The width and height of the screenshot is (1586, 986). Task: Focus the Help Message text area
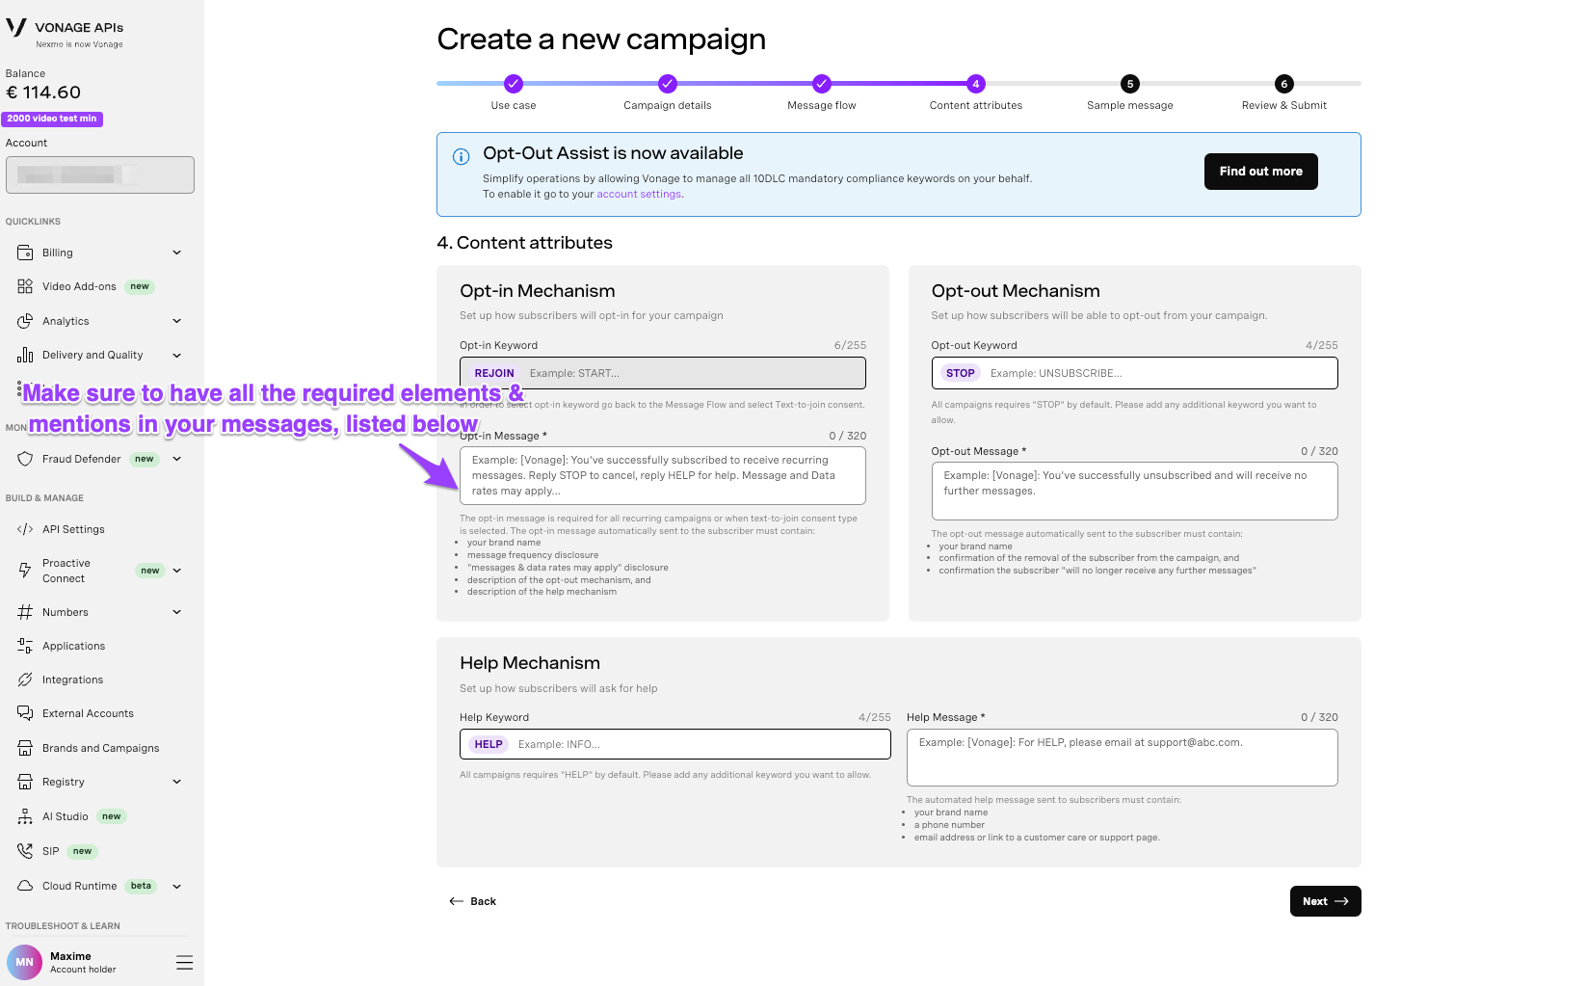coord(1123,758)
